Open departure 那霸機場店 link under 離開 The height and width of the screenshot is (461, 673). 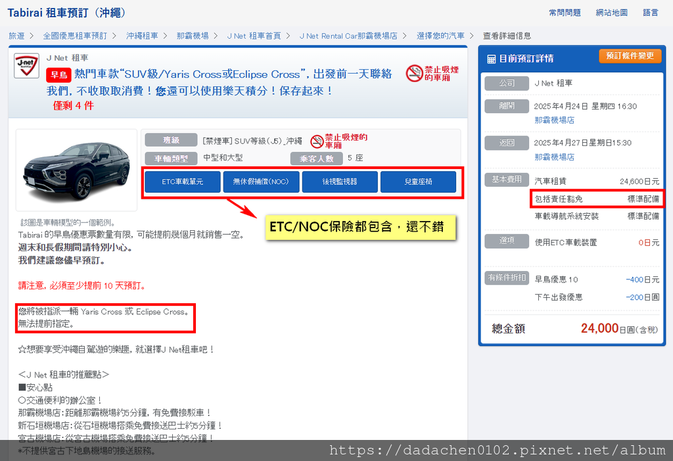[555, 120]
